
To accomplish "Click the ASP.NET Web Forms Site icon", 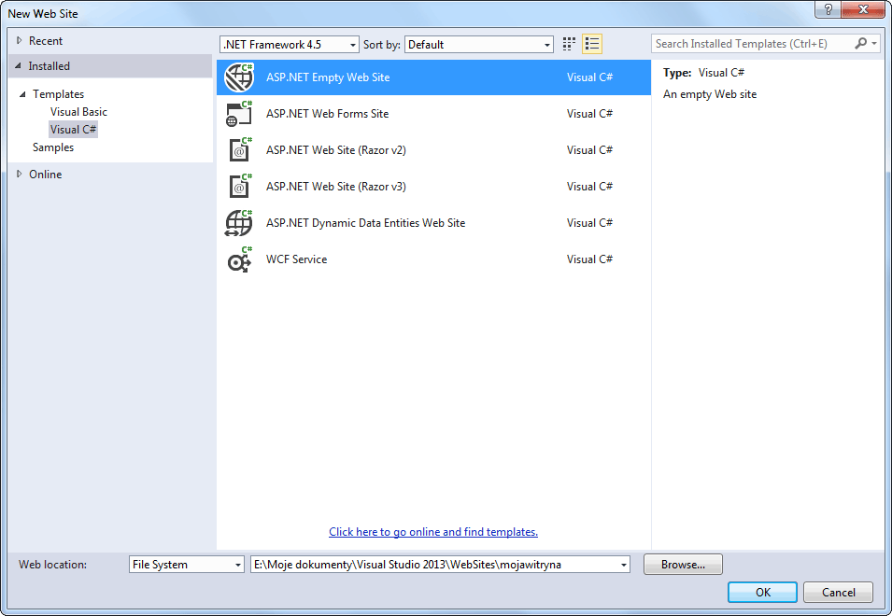I will [239, 114].
